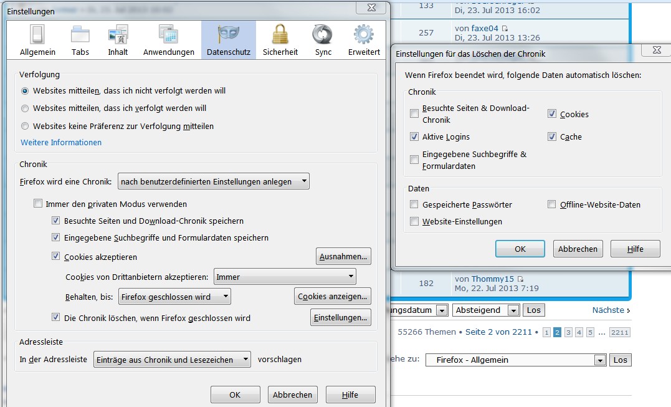
Task: Uncheck the Cache checkbox
Action: pos(552,136)
